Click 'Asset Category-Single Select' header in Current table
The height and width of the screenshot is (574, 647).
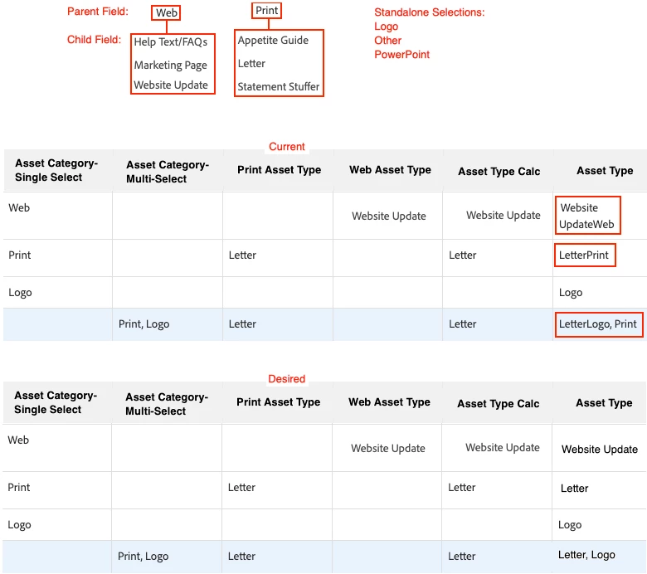[x=56, y=170]
